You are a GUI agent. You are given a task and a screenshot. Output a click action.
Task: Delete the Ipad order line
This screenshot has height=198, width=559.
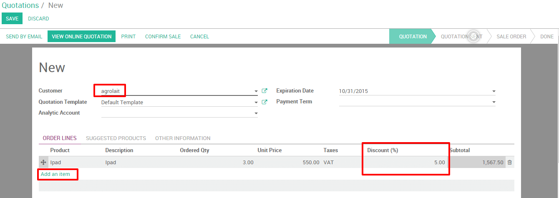(x=509, y=163)
